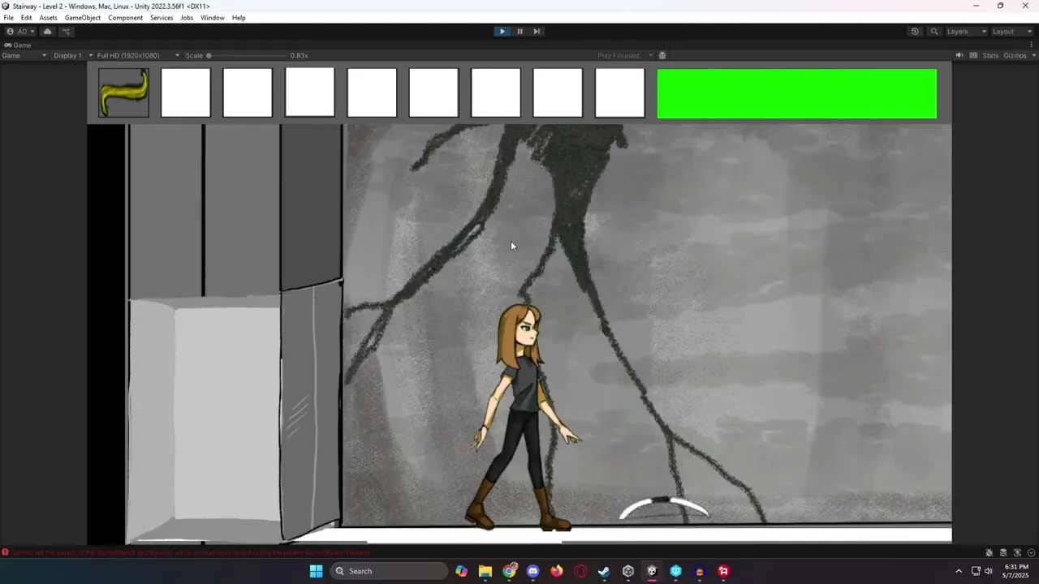Screen dimensions: 1039x584
Task: Adjust the Scale slider handle
Action: point(209,55)
